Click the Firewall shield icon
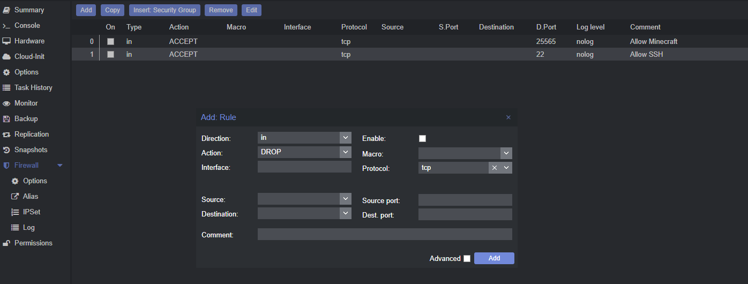This screenshot has width=748, height=284. [6, 166]
